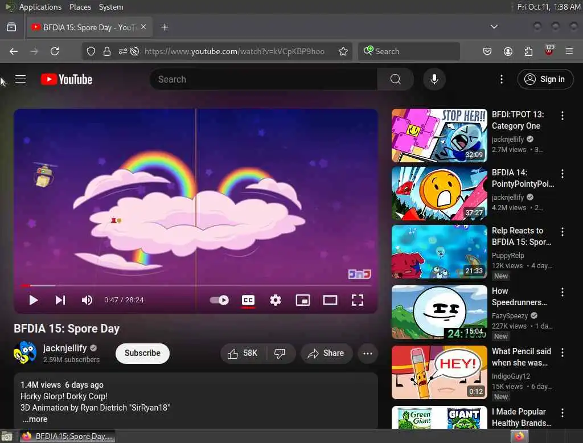Enter full screen mode
The width and height of the screenshot is (583, 443).
click(x=358, y=300)
